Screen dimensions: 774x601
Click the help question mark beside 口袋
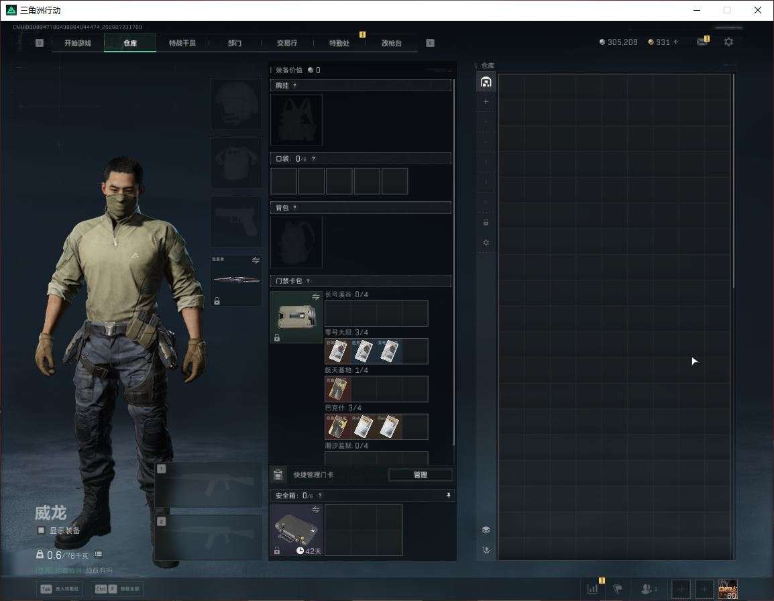313,158
